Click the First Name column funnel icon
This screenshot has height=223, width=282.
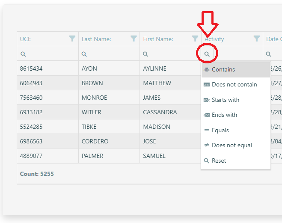[195, 39]
